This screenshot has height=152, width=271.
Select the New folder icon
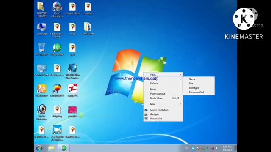pyautogui.click(x=88, y=27)
